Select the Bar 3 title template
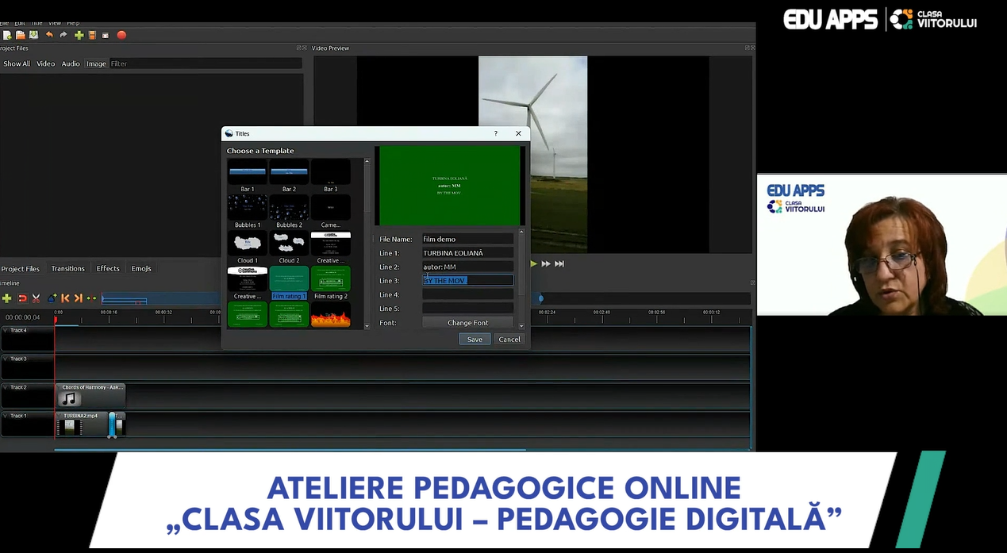 pos(330,175)
